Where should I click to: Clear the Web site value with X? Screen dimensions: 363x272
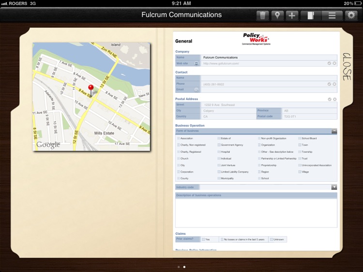tap(334, 63)
